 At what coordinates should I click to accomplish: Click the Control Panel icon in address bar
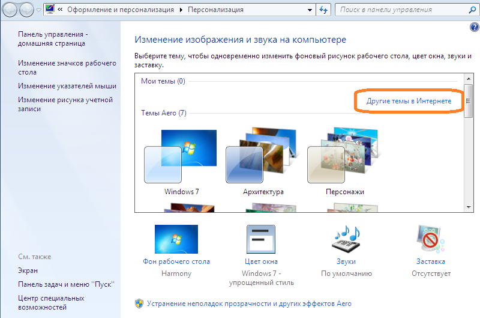tap(50, 10)
